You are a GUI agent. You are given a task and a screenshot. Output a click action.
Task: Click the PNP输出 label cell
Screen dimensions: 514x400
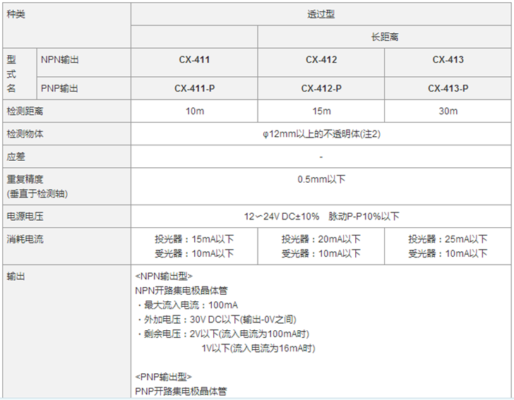pyautogui.click(x=84, y=88)
